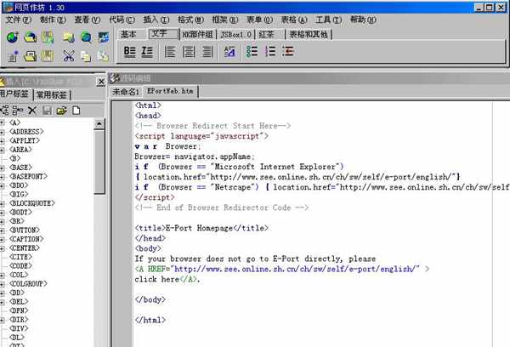Click the save disk icon, second row
The image size is (510, 347).
tap(48, 56)
